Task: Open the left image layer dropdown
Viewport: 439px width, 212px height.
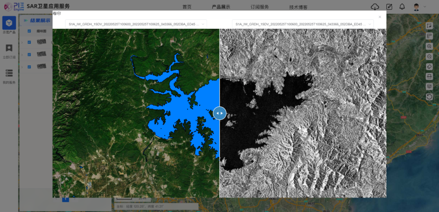Action: tap(136, 24)
